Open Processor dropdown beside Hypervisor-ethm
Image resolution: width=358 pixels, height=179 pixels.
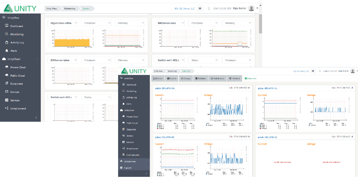tap(96, 23)
